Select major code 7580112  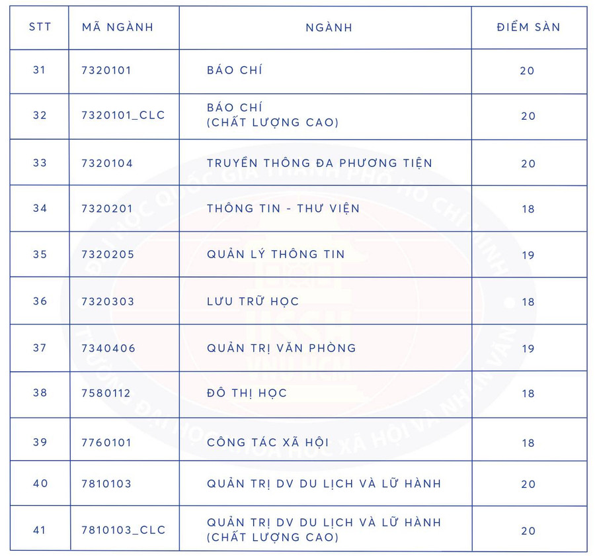[x=106, y=393]
